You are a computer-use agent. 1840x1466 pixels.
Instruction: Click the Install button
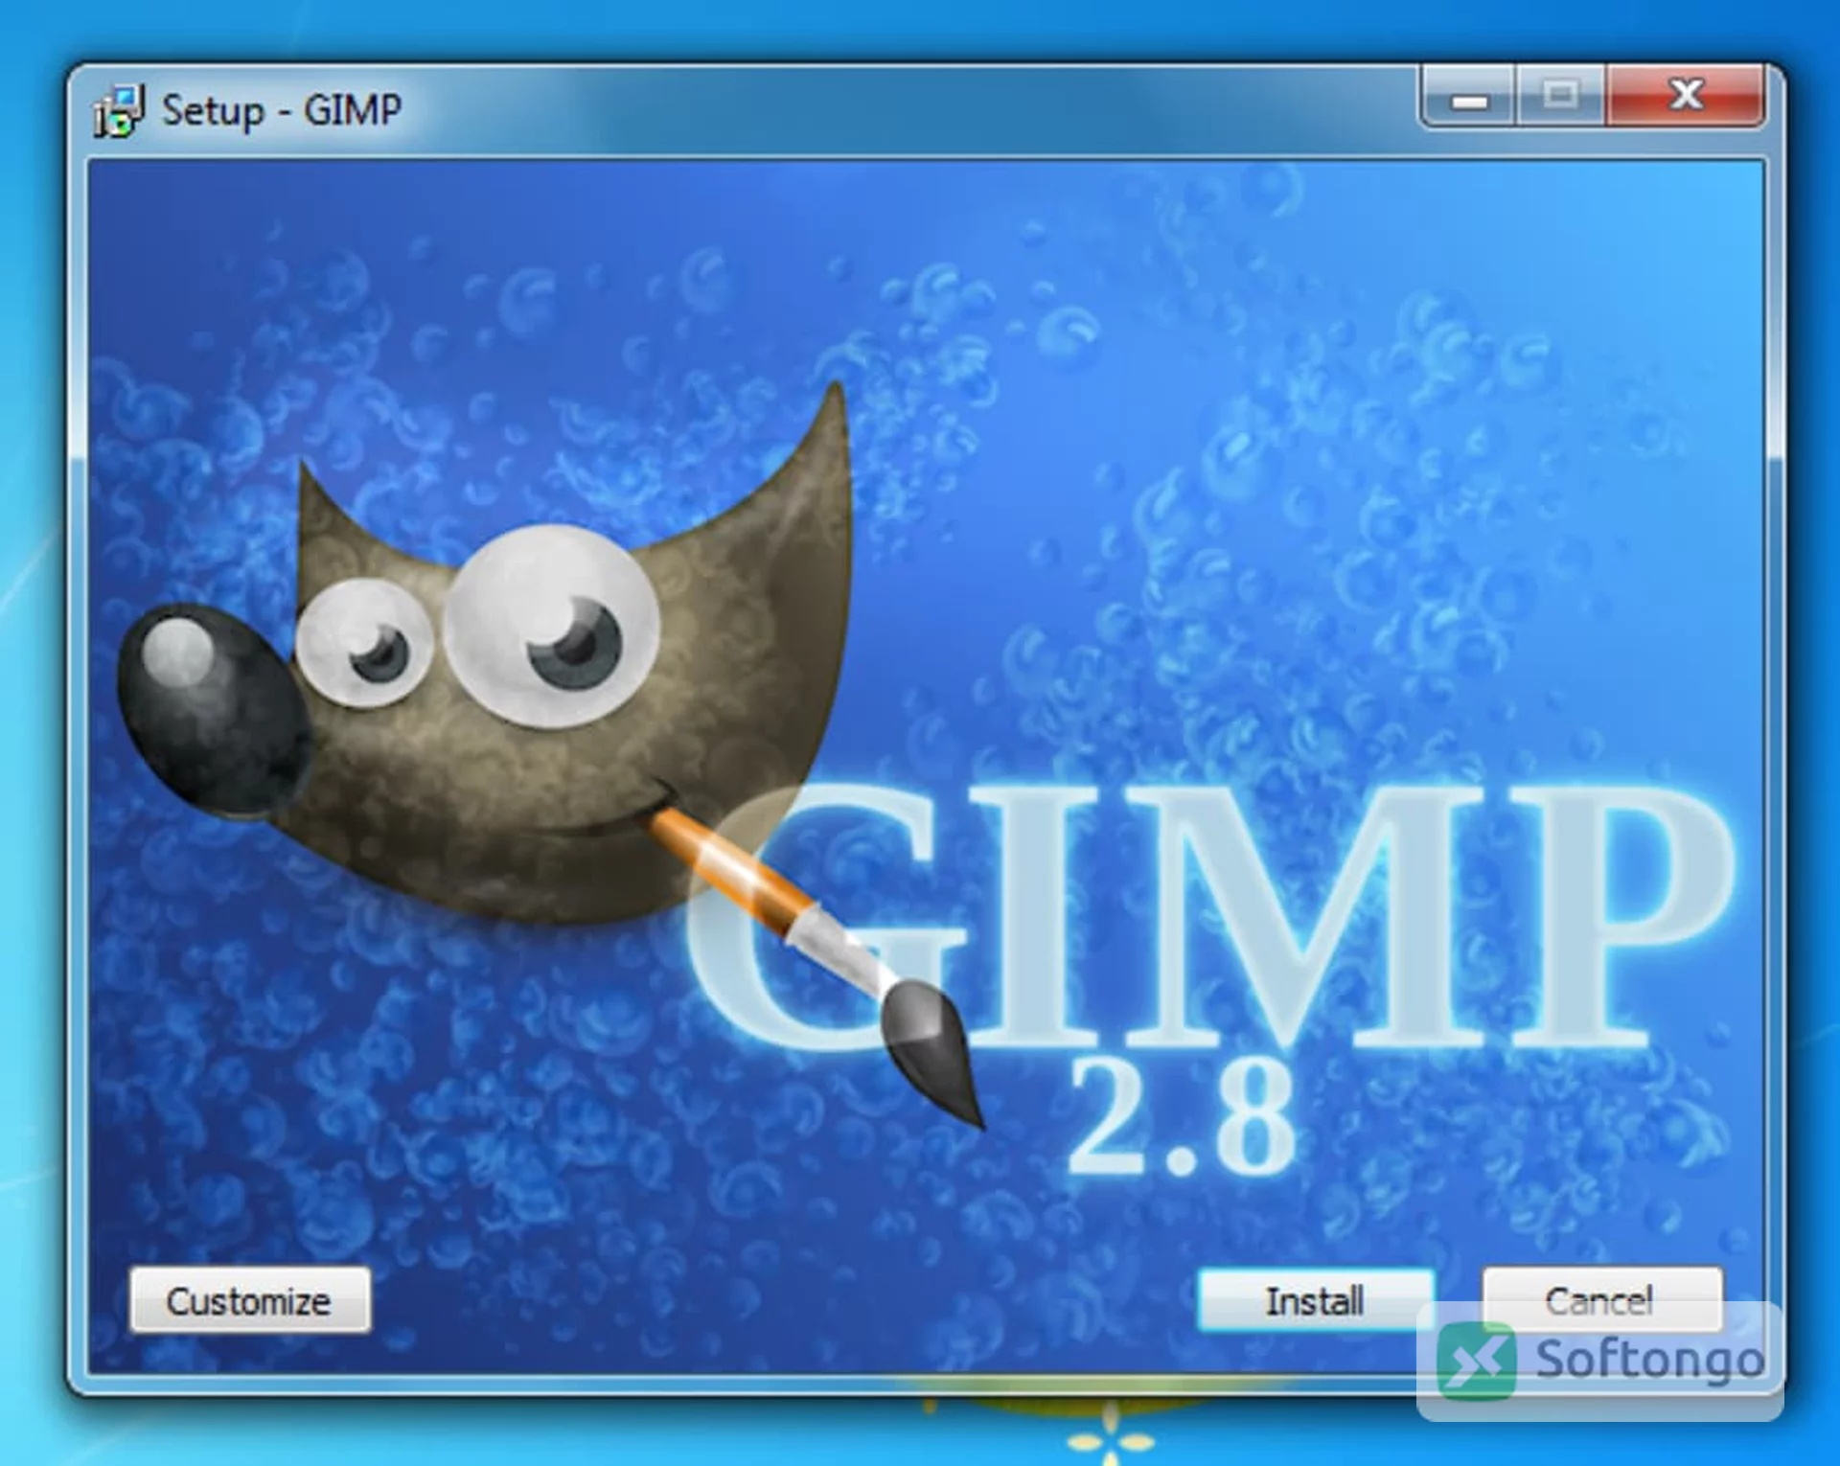click(x=1315, y=1300)
